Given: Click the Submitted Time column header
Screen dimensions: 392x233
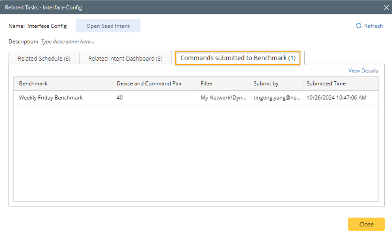Looking at the screenshot, I should click(x=326, y=83).
